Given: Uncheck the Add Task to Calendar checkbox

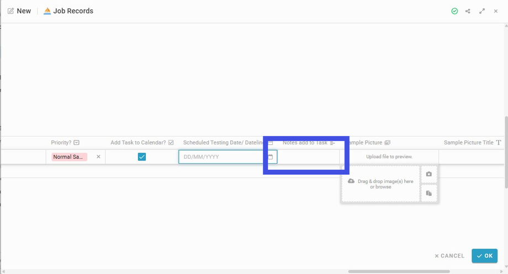Looking at the screenshot, I should pyautogui.click(x=141, y=157).
